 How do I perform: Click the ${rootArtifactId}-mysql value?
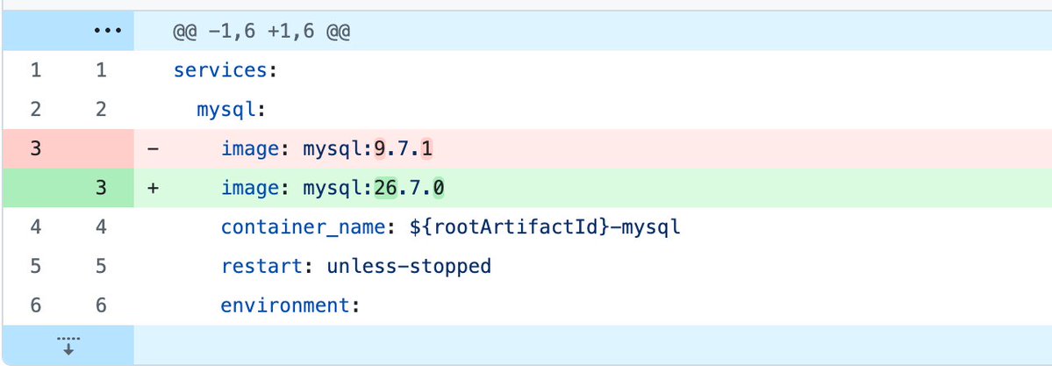[545, 227]
